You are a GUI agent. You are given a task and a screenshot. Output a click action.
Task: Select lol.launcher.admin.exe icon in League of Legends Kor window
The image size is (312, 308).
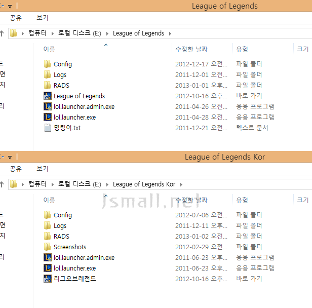[48, 257]
